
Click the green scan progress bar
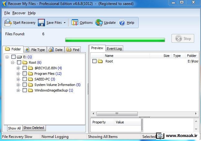pos(115,40)
